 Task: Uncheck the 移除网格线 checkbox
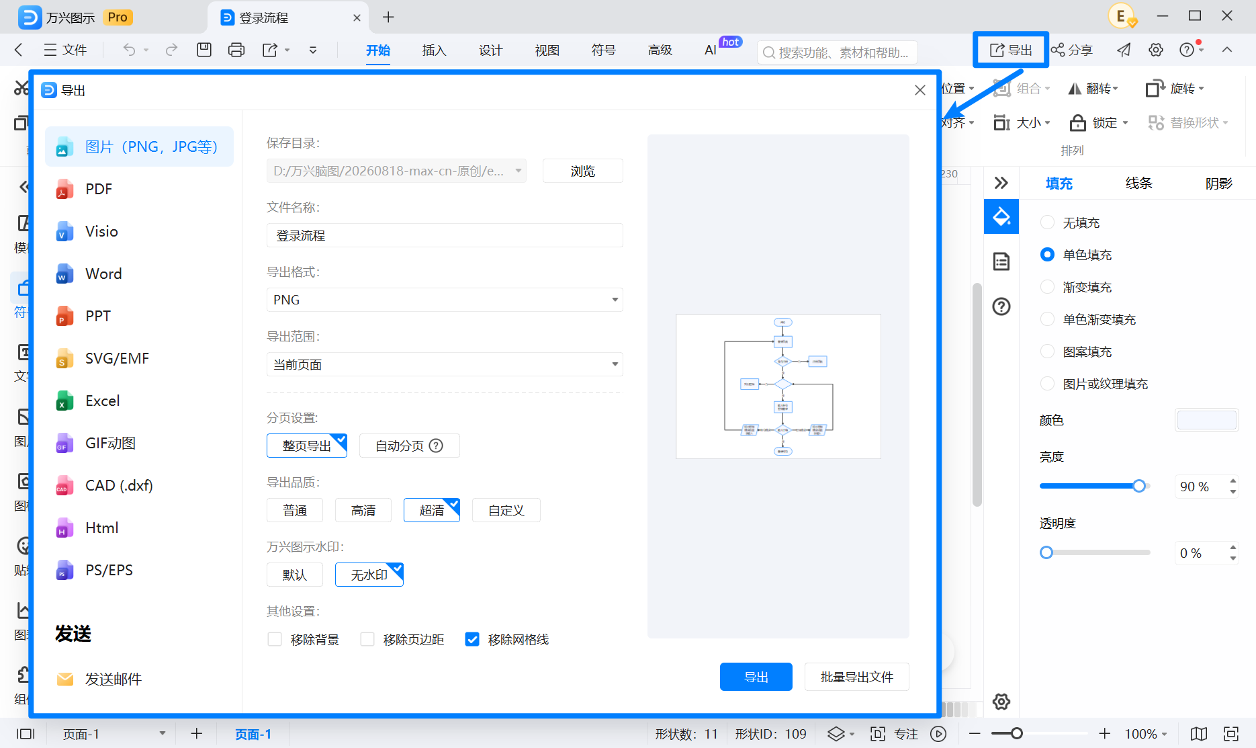point(472,639)
